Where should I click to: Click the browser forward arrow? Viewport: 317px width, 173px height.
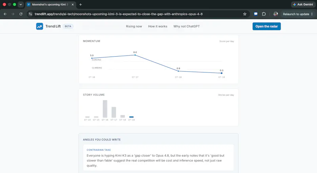pos(13,14)
